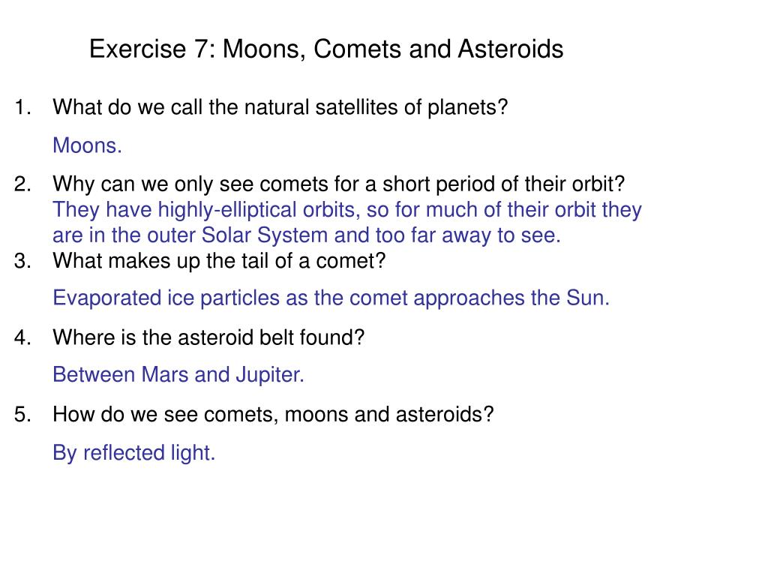Click the 'outer Solar System' answer line

[307, 235]
